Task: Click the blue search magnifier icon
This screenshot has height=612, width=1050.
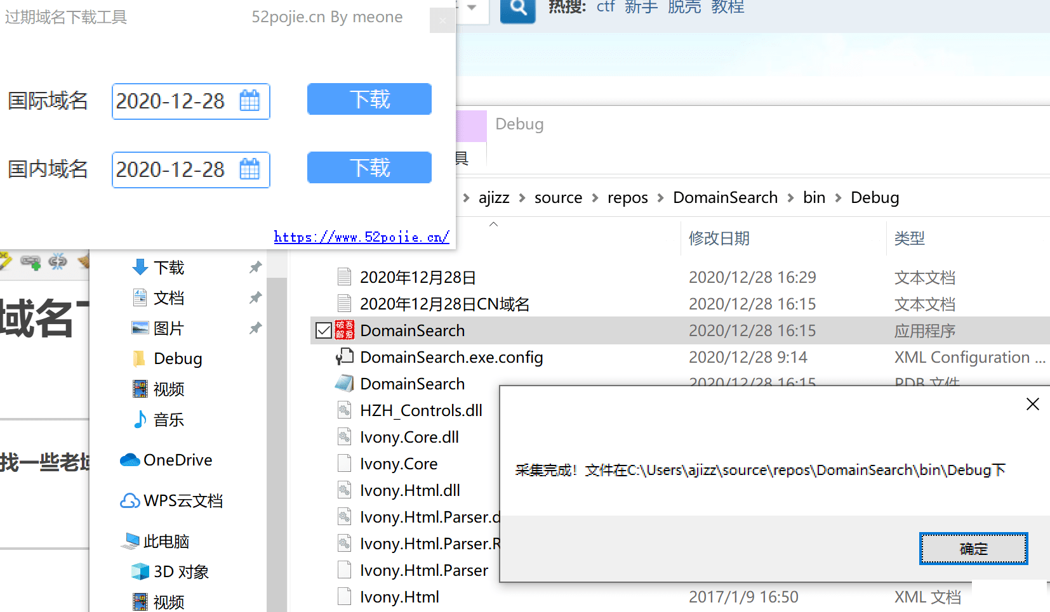Action: (x=517, y=9)
